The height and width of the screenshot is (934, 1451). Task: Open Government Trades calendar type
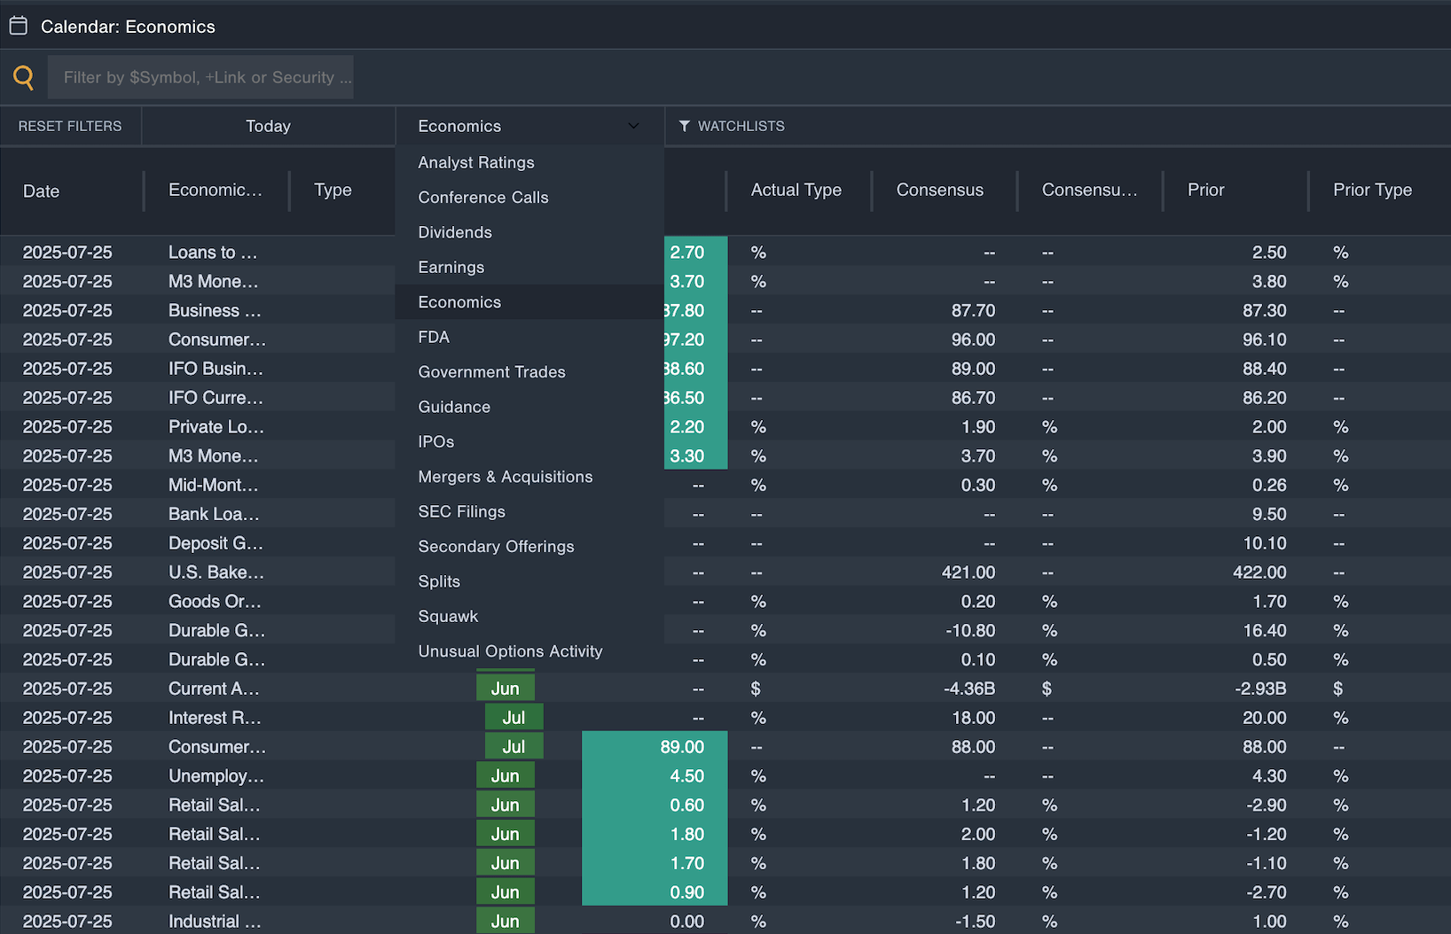[491, 372]
